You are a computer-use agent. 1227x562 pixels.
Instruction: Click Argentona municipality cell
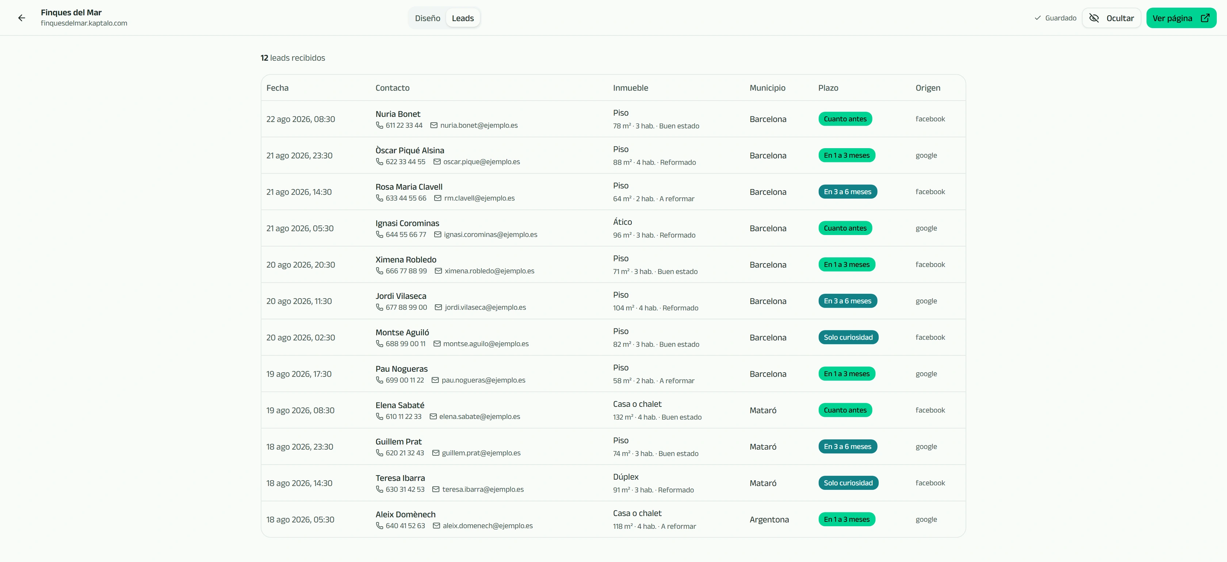tap(769, 520)
